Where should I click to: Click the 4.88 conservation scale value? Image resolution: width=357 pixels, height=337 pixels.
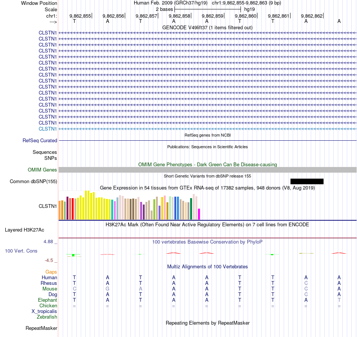point(48,242)
